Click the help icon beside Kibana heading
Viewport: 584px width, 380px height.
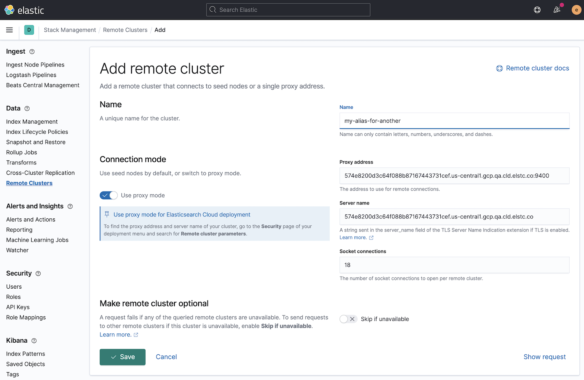(34, 341)
